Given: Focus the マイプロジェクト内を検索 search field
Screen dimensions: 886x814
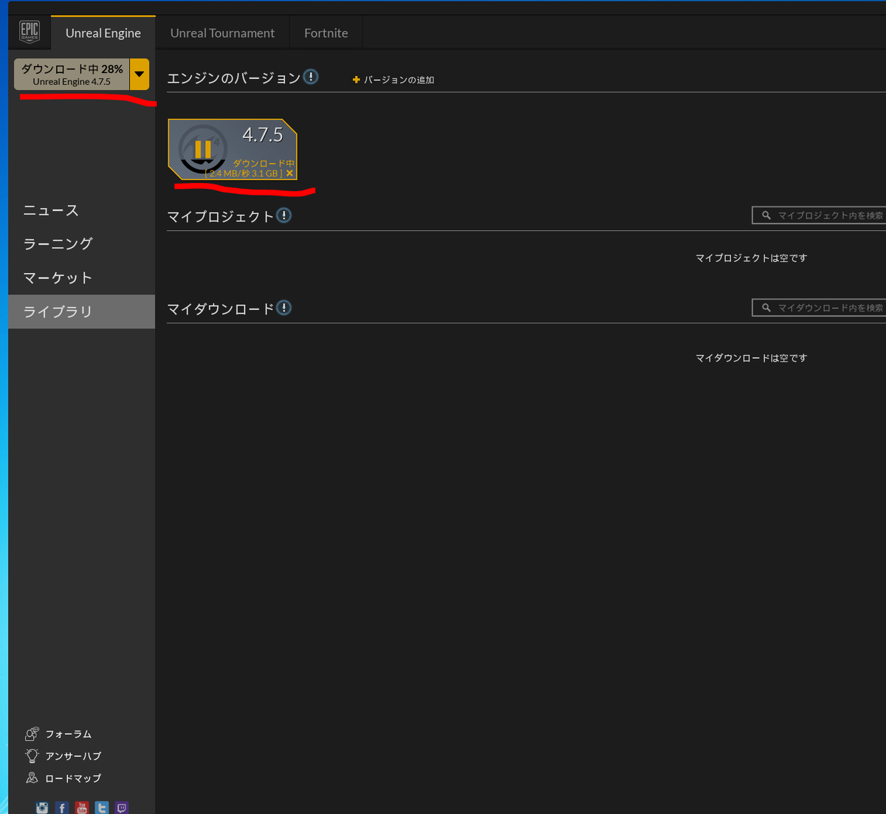Looking at the screenshot, I should pyautogui.click(x=819, y=215).
